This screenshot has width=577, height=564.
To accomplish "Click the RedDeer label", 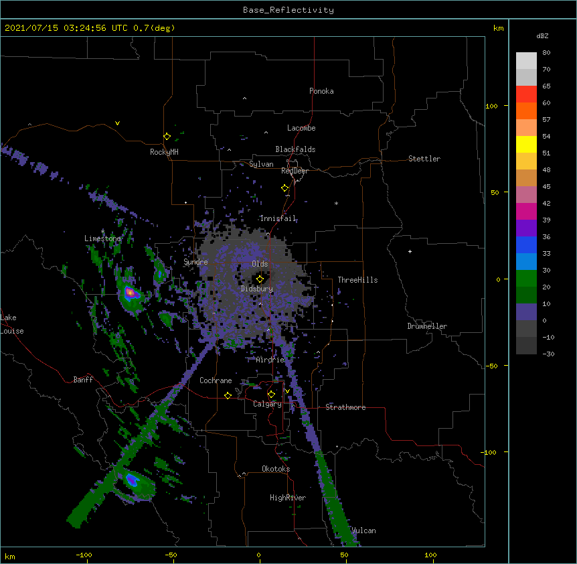I will click(x=295, y=171).
